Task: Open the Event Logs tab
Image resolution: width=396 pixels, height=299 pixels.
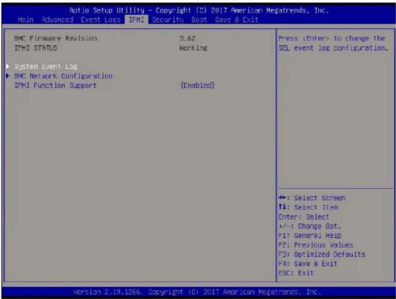Action: [101, 20]
